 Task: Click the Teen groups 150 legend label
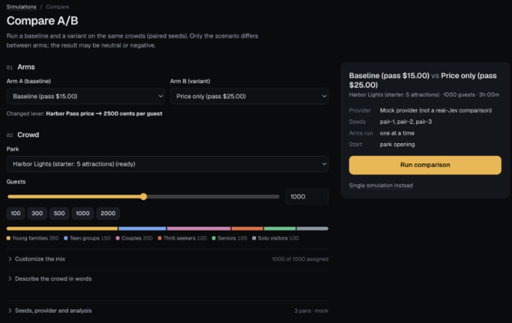click(x=87, y=238)
